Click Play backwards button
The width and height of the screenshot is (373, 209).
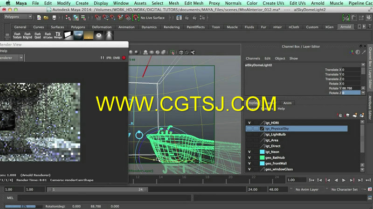[336, 180]
